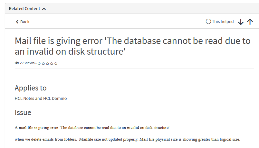The width and height of the screenshot is (259, 148).
Task: Click the HCL Notes and HCL Domino text
Action: 41,98
